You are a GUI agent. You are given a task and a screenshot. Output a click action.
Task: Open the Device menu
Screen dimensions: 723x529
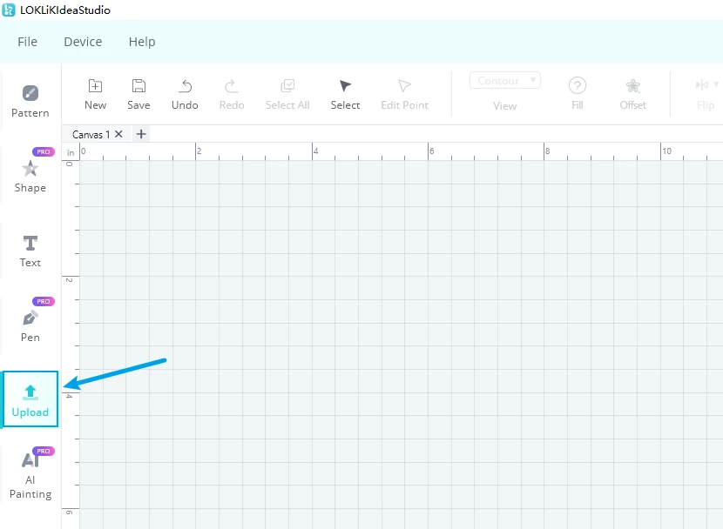83,42
